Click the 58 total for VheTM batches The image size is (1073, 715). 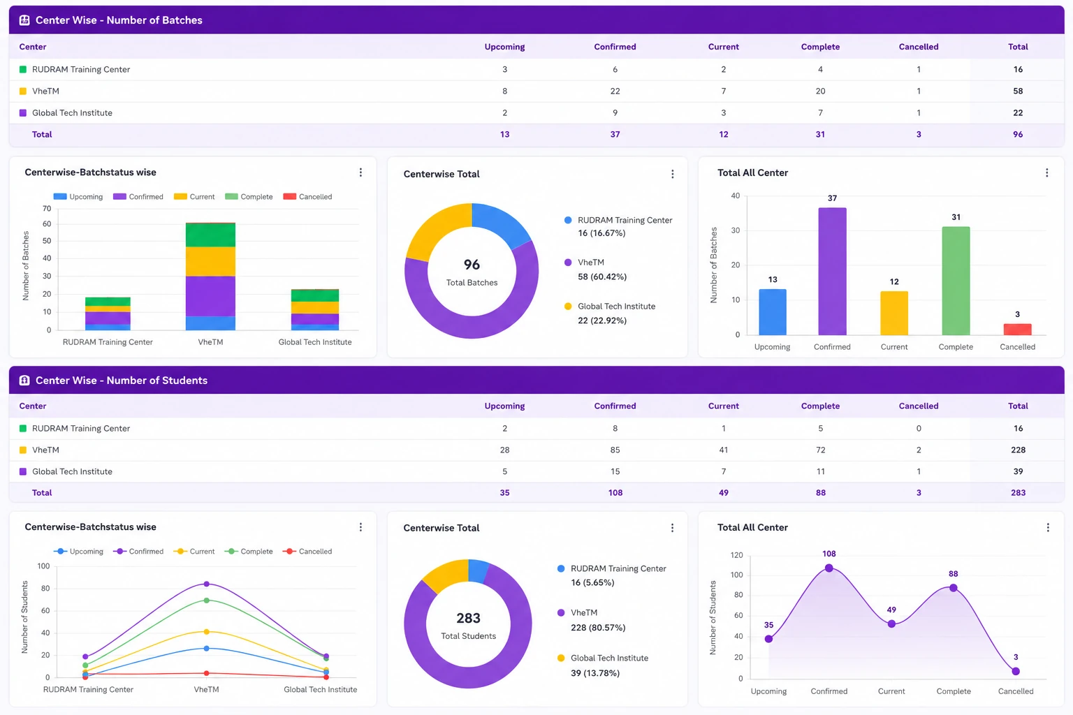pos(1018,91)
